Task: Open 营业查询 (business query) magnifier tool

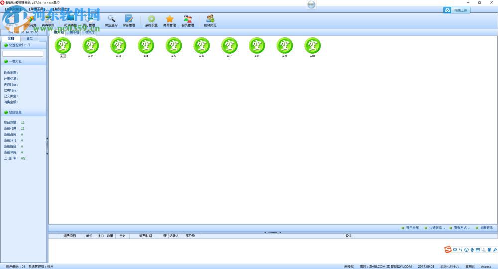Action: click(111, 20)
